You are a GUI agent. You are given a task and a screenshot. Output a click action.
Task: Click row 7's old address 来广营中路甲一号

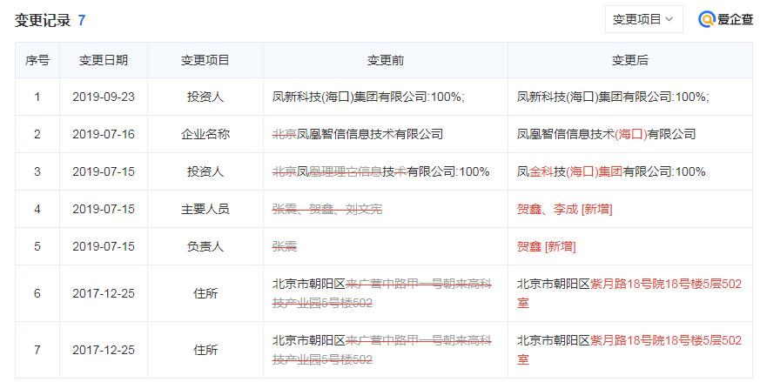tap(382, 350)
